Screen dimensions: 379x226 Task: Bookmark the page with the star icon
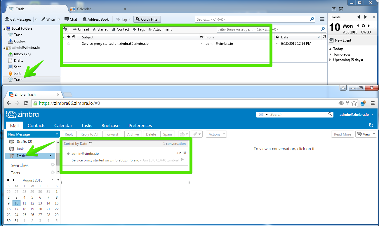pyautogui.click(x=354, y=103)
